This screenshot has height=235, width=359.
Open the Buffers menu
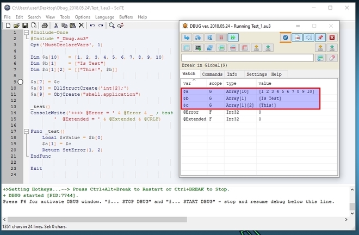(126, 17)
